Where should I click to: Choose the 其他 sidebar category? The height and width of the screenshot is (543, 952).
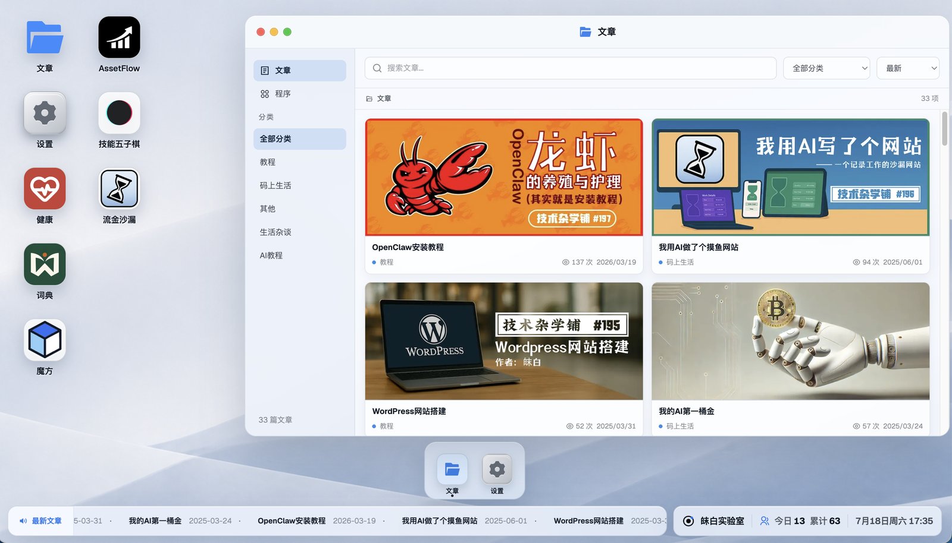[299, 209]
